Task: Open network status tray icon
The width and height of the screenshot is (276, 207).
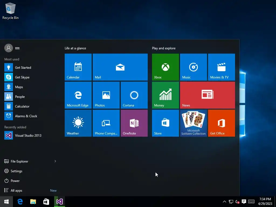Action: (231, 202)
